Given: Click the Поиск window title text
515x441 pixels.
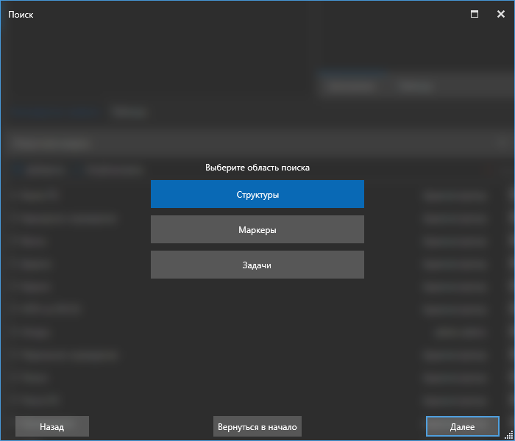Looking at the screenshot, I should pyautogui.click(x=21, y=14).
